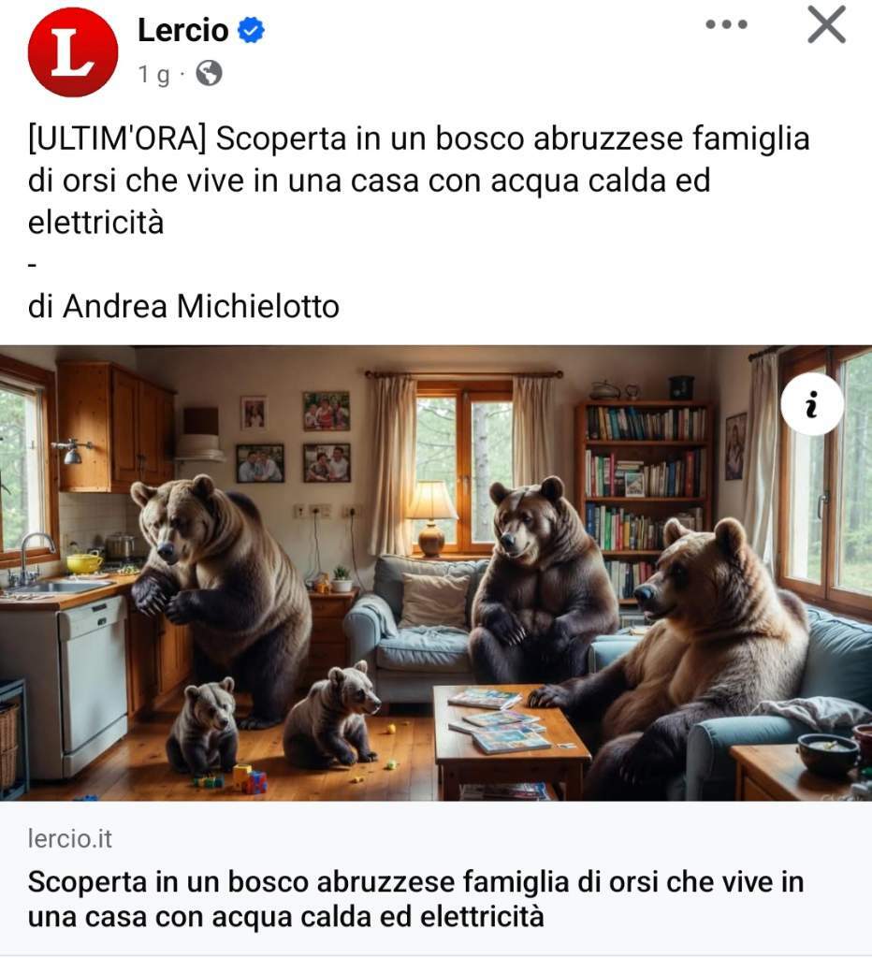
Task: Click the blue verified badge next to Lercio
Action: (251, 30)
